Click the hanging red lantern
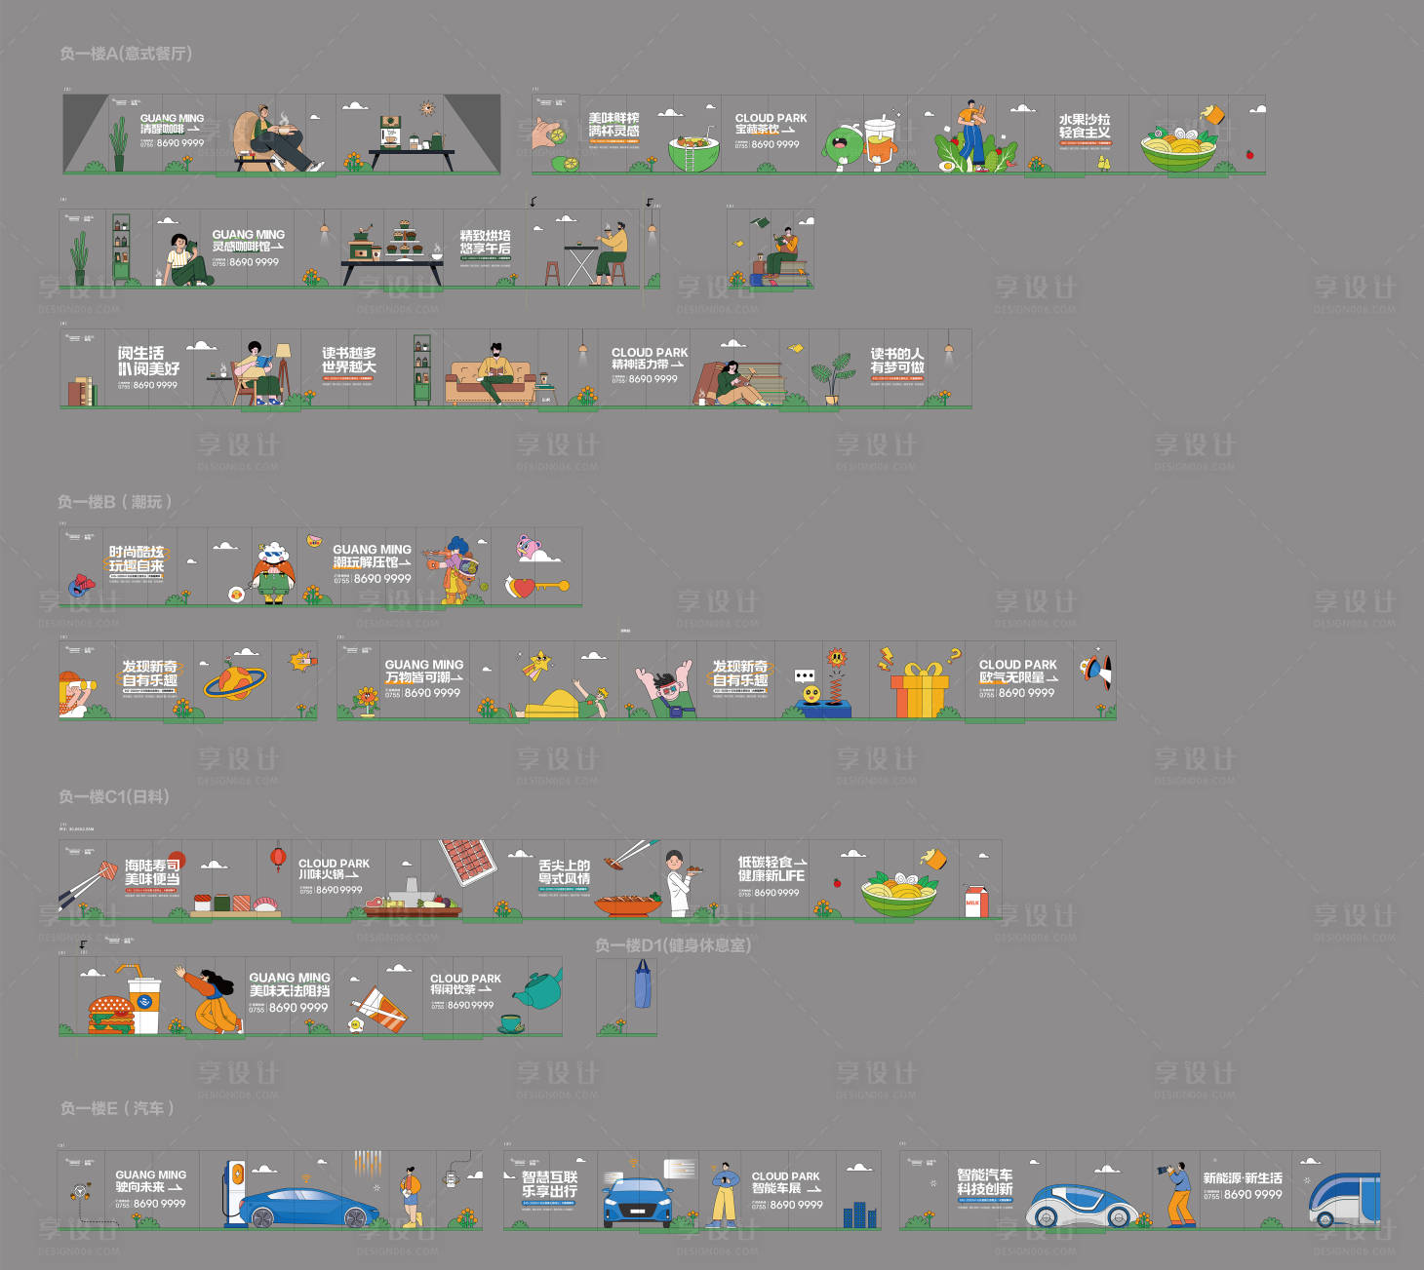Image resolution: width=1424 pixels, height=1270 pixels. point(278,858)
